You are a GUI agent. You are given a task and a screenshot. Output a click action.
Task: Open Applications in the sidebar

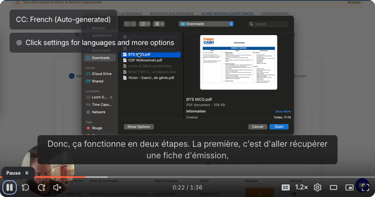pos(100,35)
